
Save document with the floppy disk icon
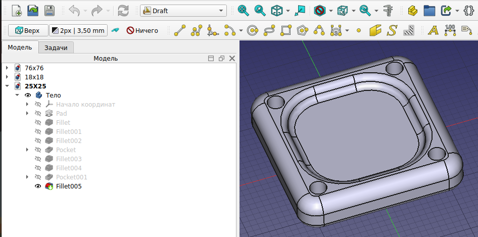pyautogui.click(x=50, y=11)
